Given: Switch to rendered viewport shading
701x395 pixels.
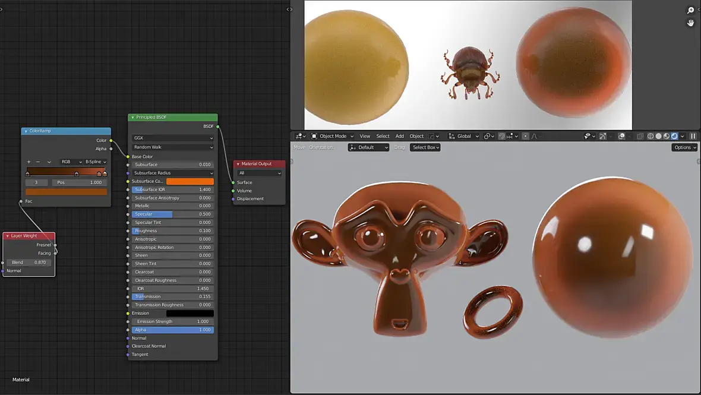Looking at the screenshot, I should [x=674, y=136].
